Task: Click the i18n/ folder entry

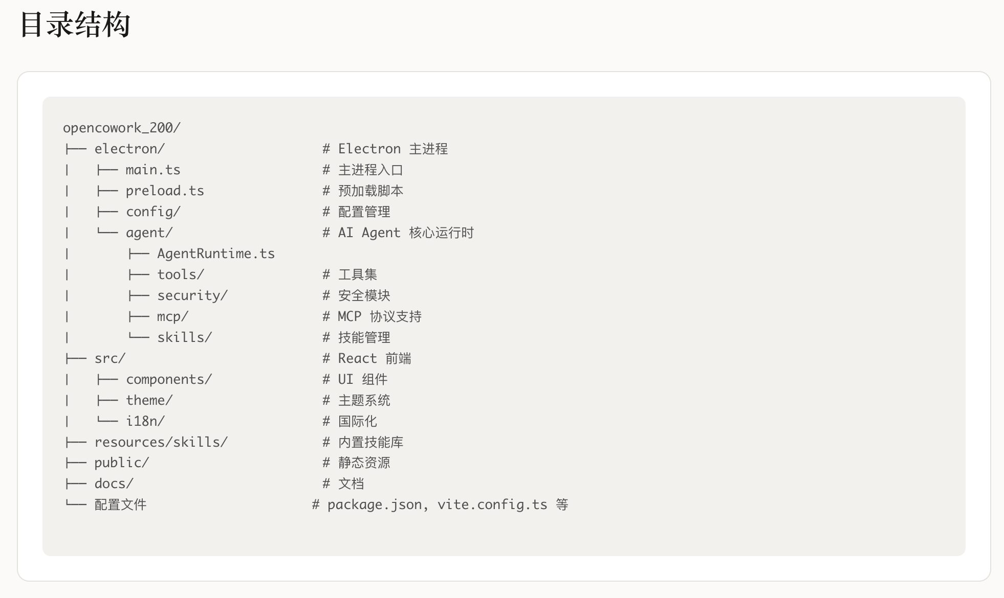Action: click(145, 421)
